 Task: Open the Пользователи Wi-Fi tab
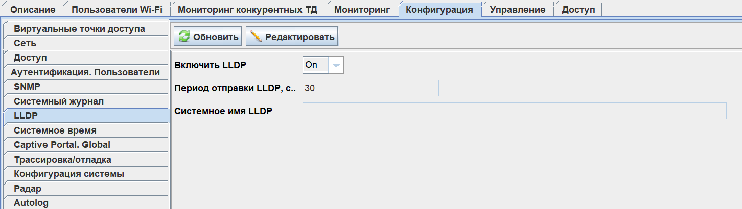[x=117, y=10]
